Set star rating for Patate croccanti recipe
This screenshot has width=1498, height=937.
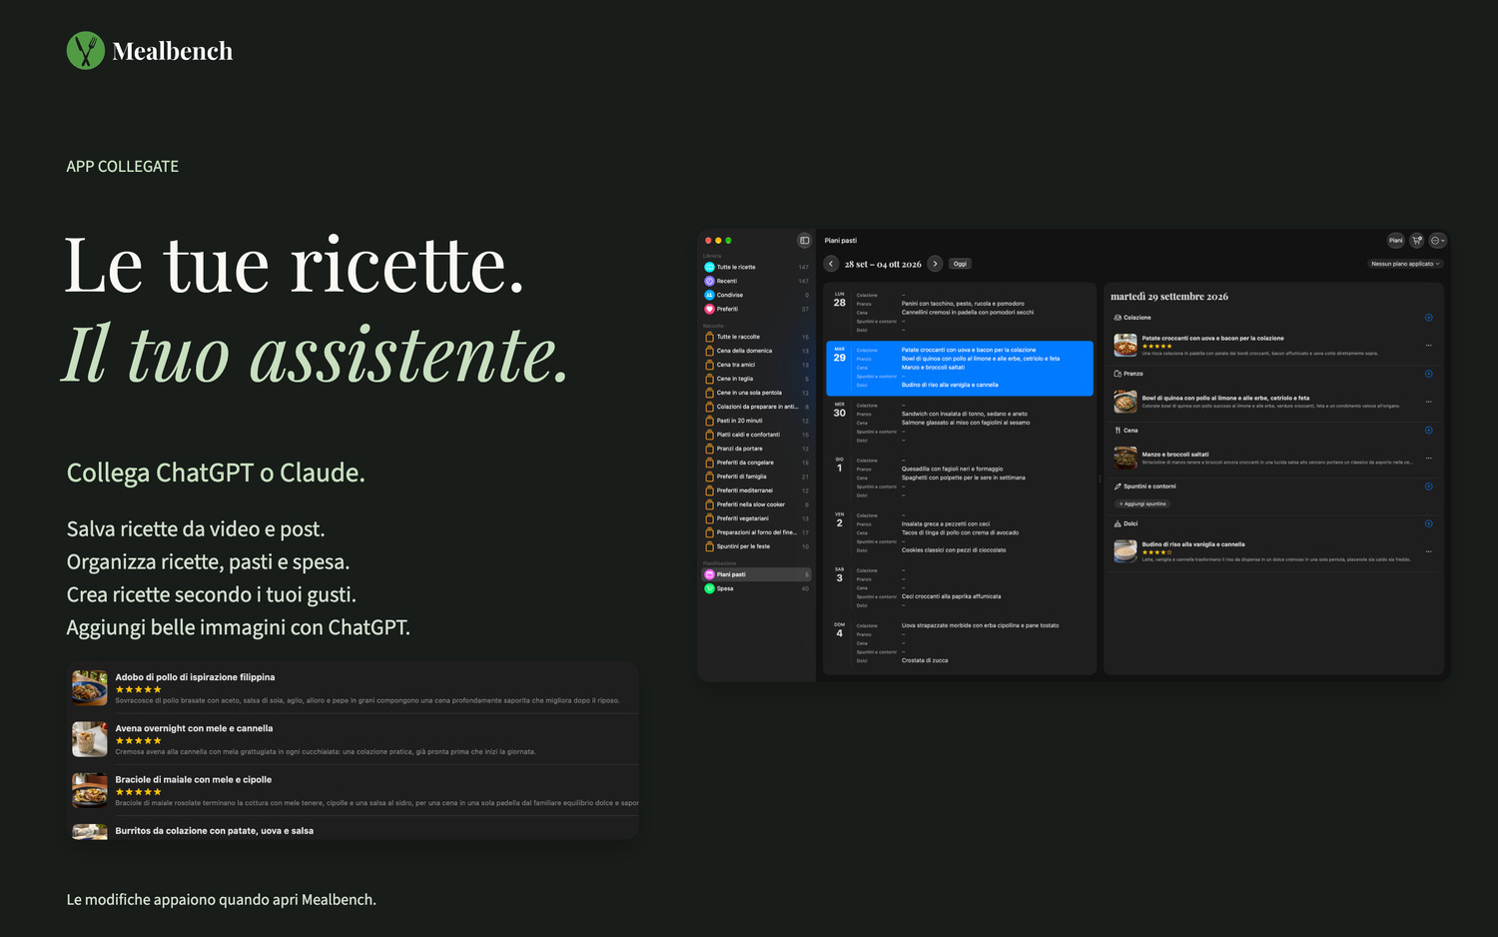[1156, 346]
